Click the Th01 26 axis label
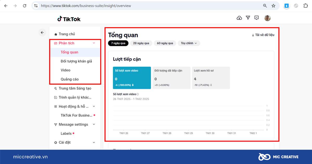The image size is (312, 164). coord(123,133)
